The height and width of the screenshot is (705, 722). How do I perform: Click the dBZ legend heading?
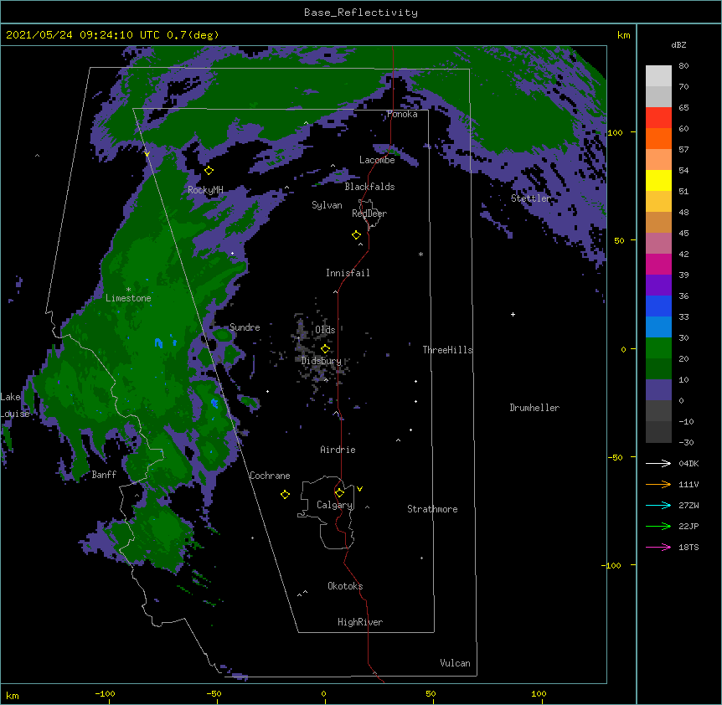click(x=678, y=44)
